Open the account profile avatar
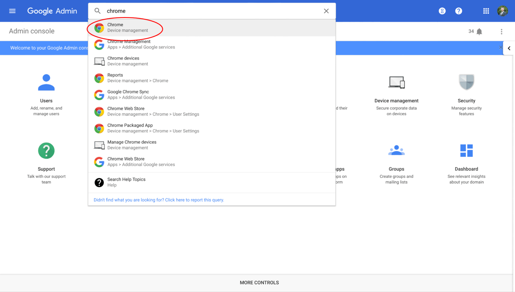Screen dimensions: 515x292 pos(503,11)
